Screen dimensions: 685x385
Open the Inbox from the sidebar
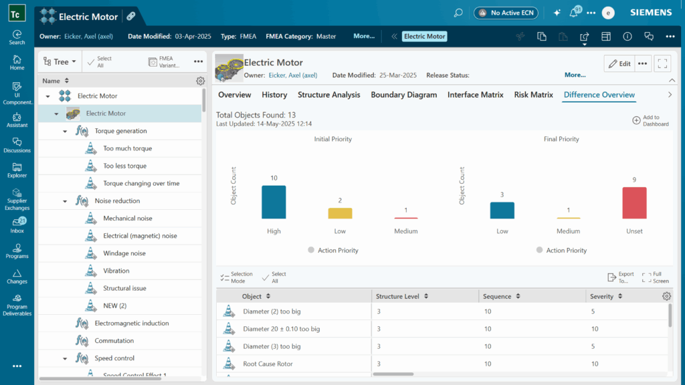tap(17, 225)
